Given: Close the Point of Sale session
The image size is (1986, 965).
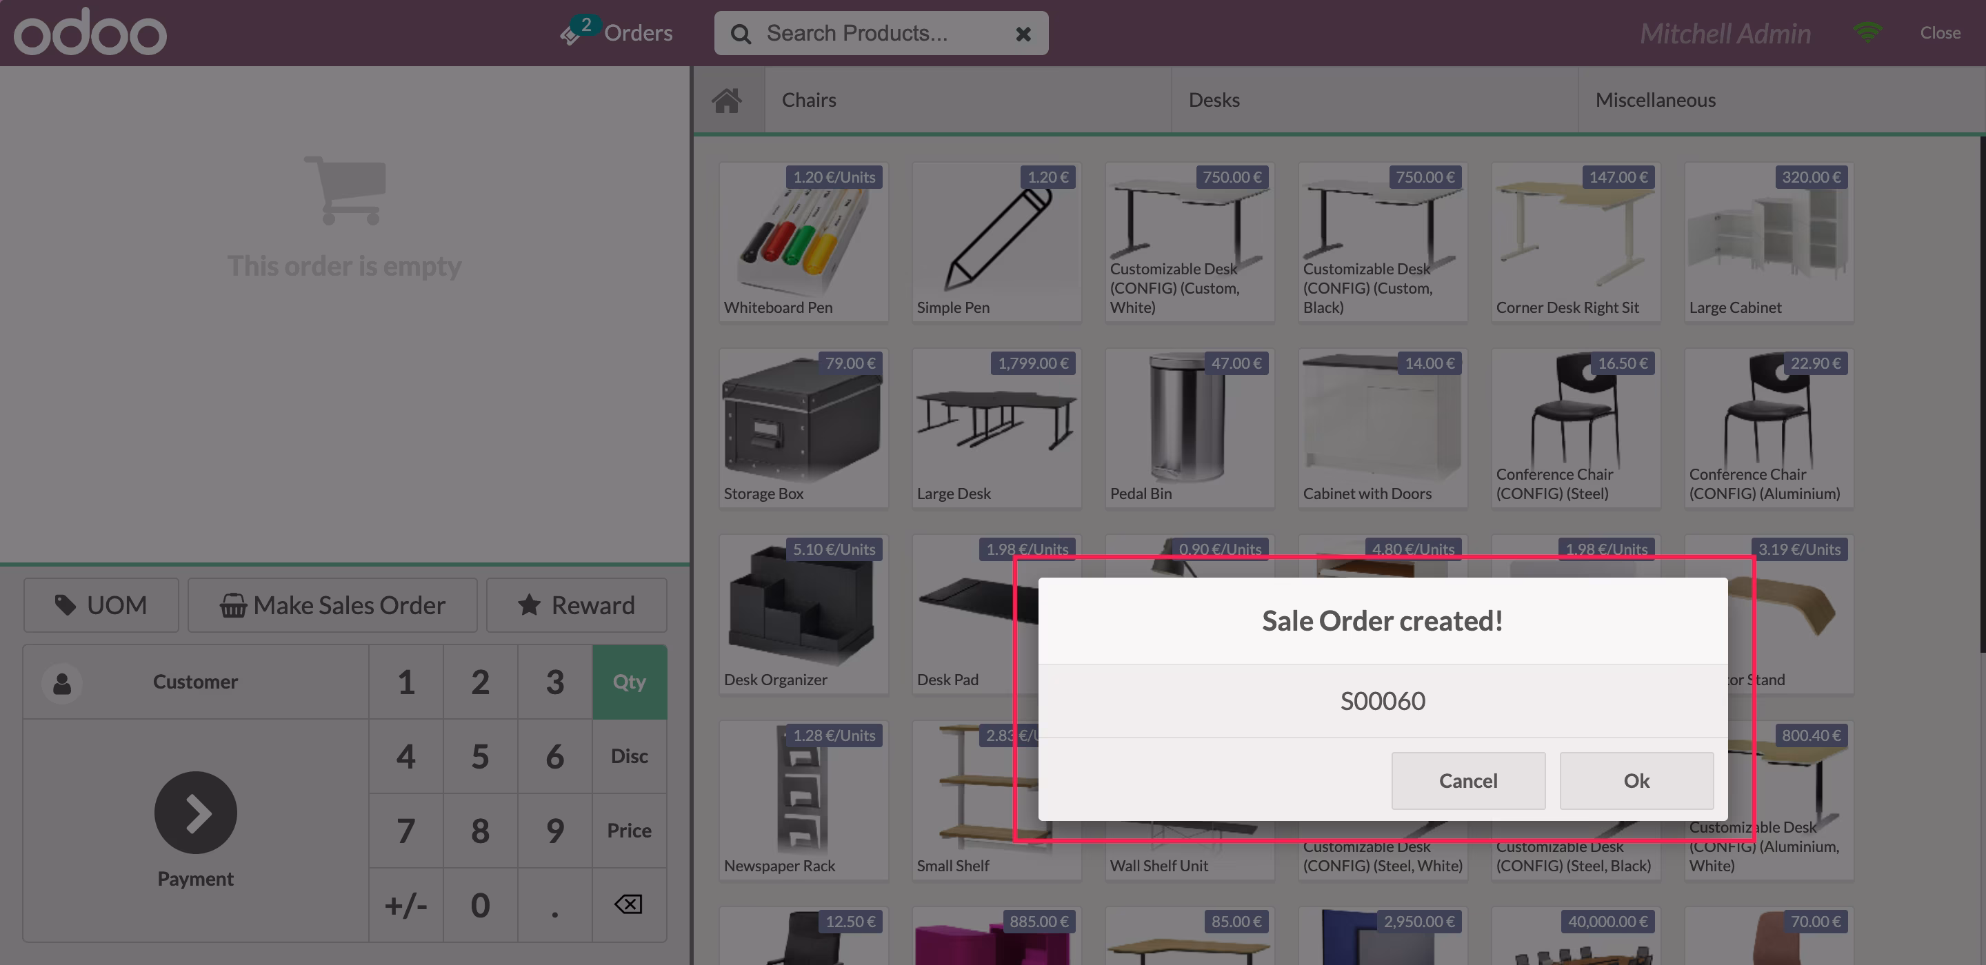Looking at the screenshot, I should point(1940,32).
